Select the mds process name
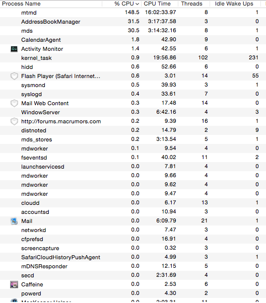This screenshot has width=266, height=303. coord(27,31)
